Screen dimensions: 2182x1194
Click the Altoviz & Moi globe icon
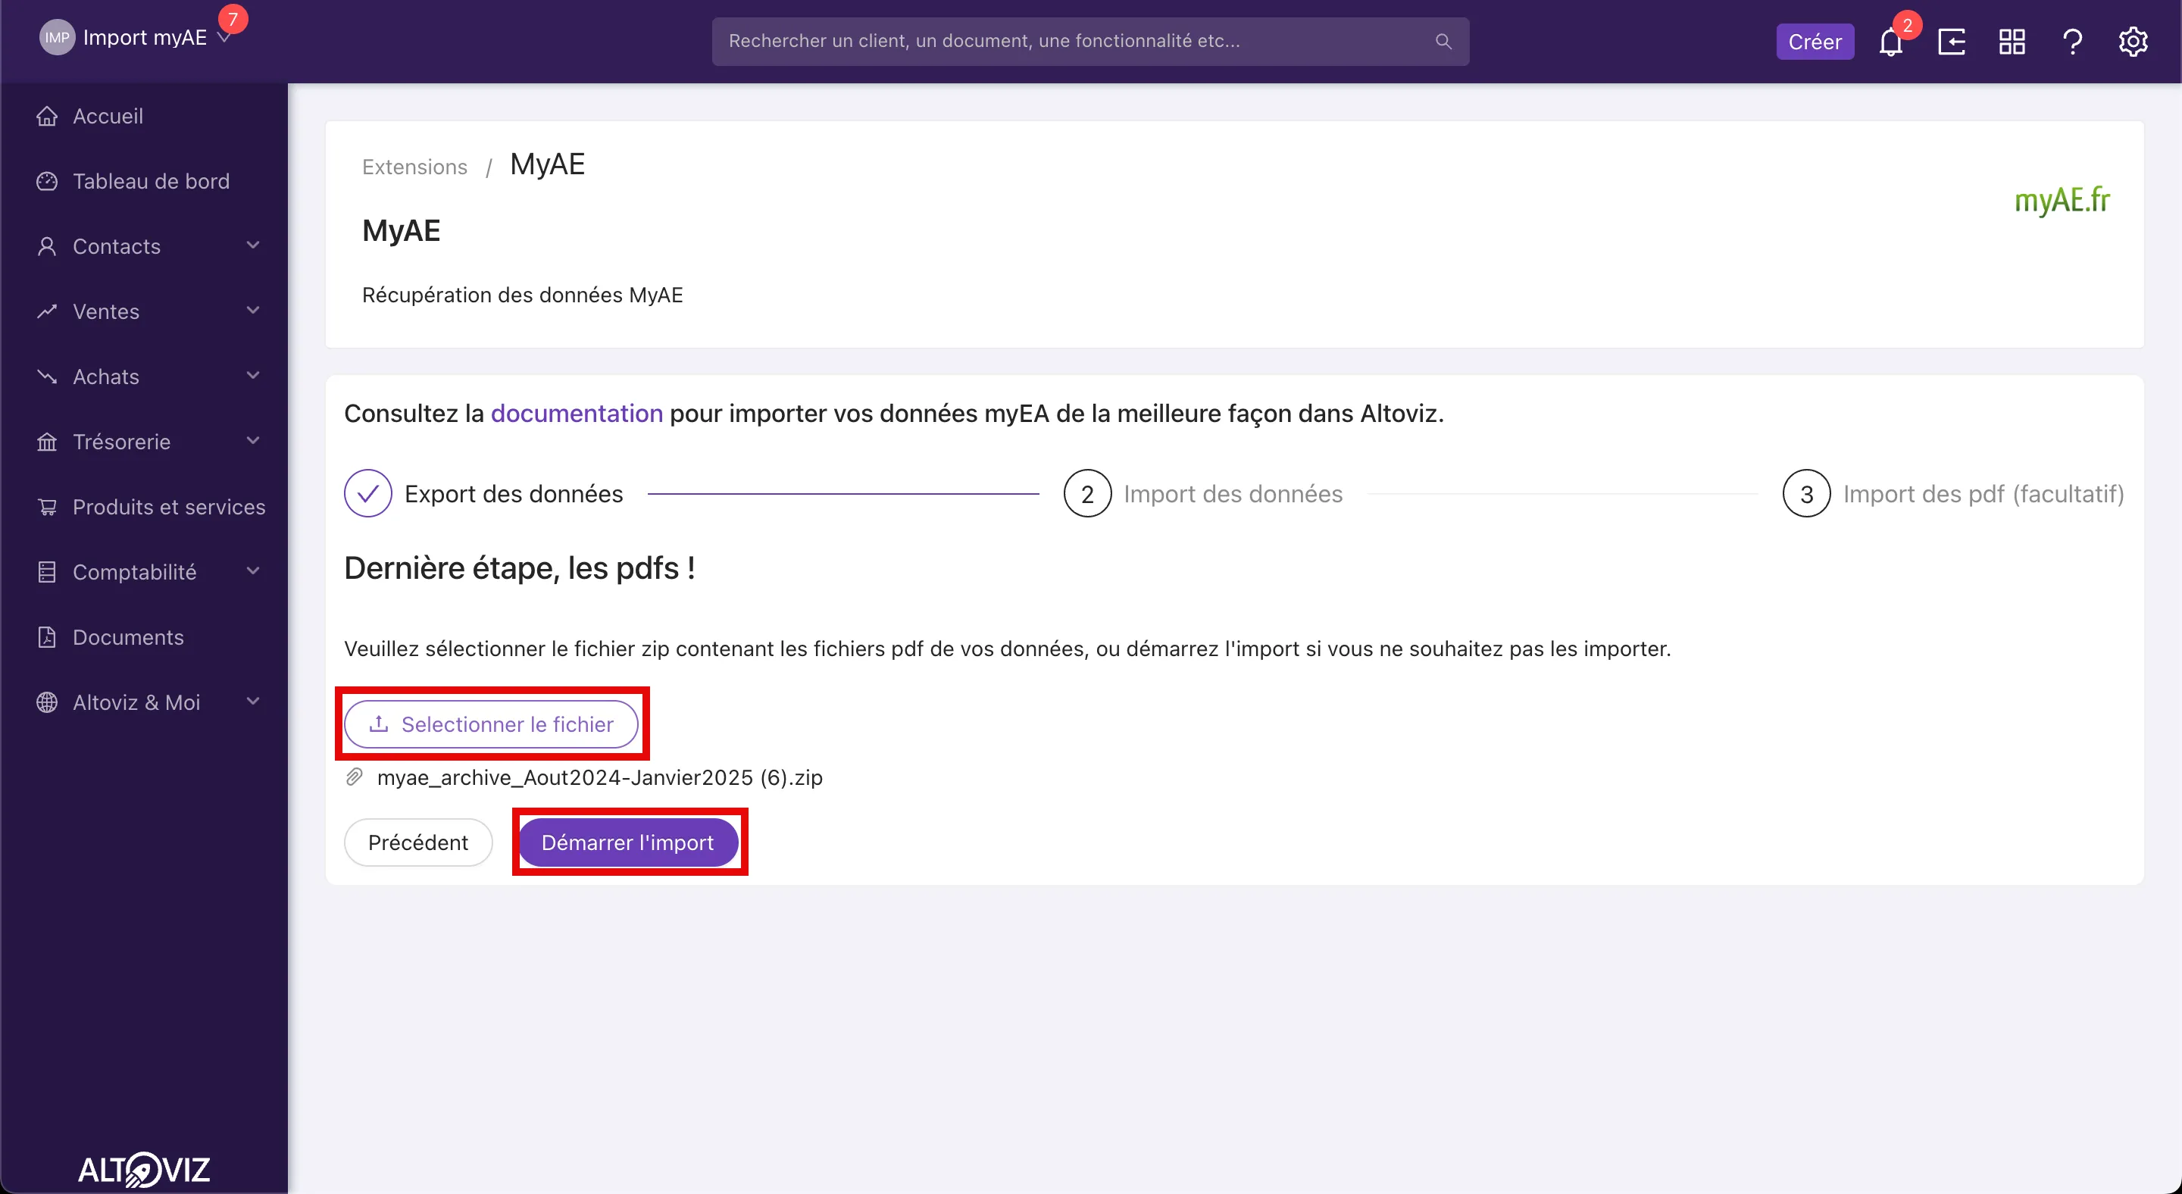[48, 703]
